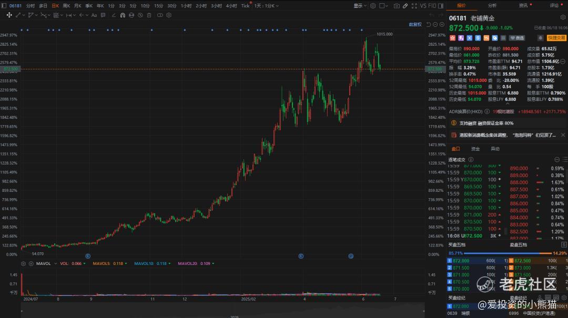
Task: Open the MAVOL20 dropdown arrow
Action: [x=213, y=264]
